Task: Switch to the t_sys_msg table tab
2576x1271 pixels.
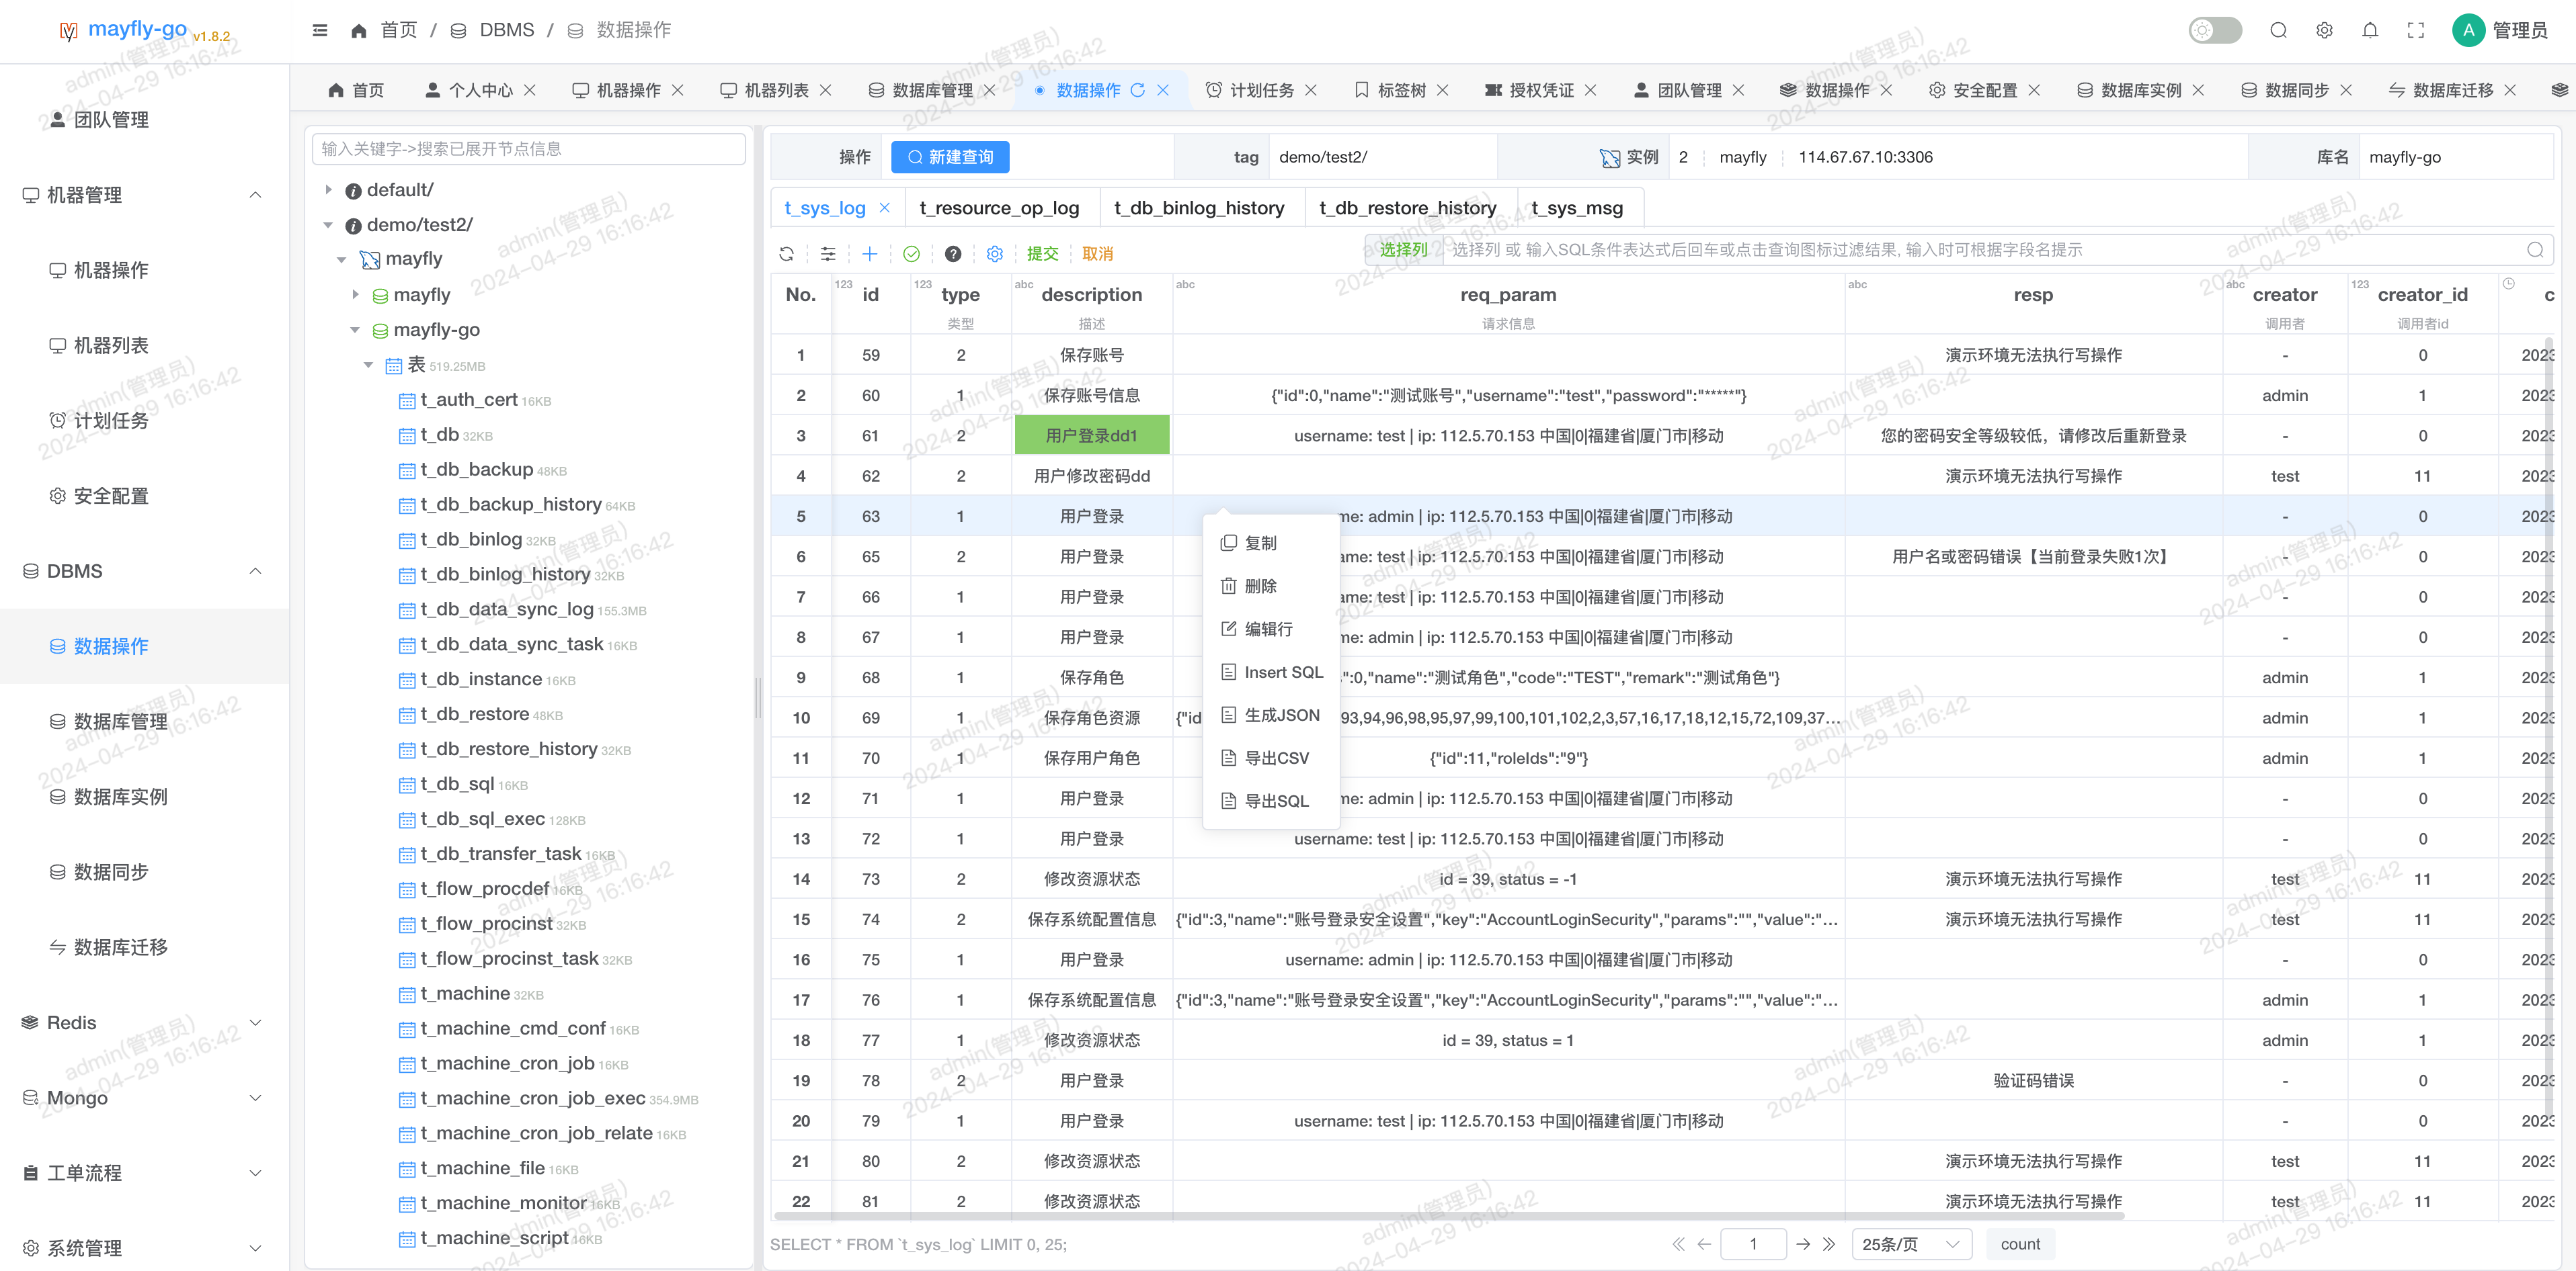Action: tap(1577, 208)
